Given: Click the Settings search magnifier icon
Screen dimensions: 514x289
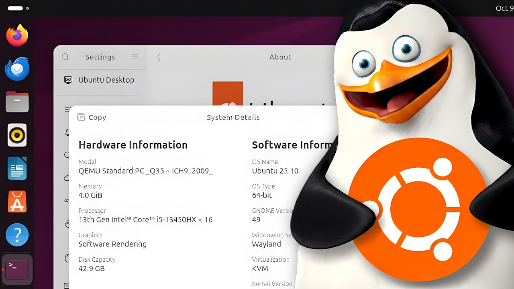Looking at the screenshot, I should (65, 57).
